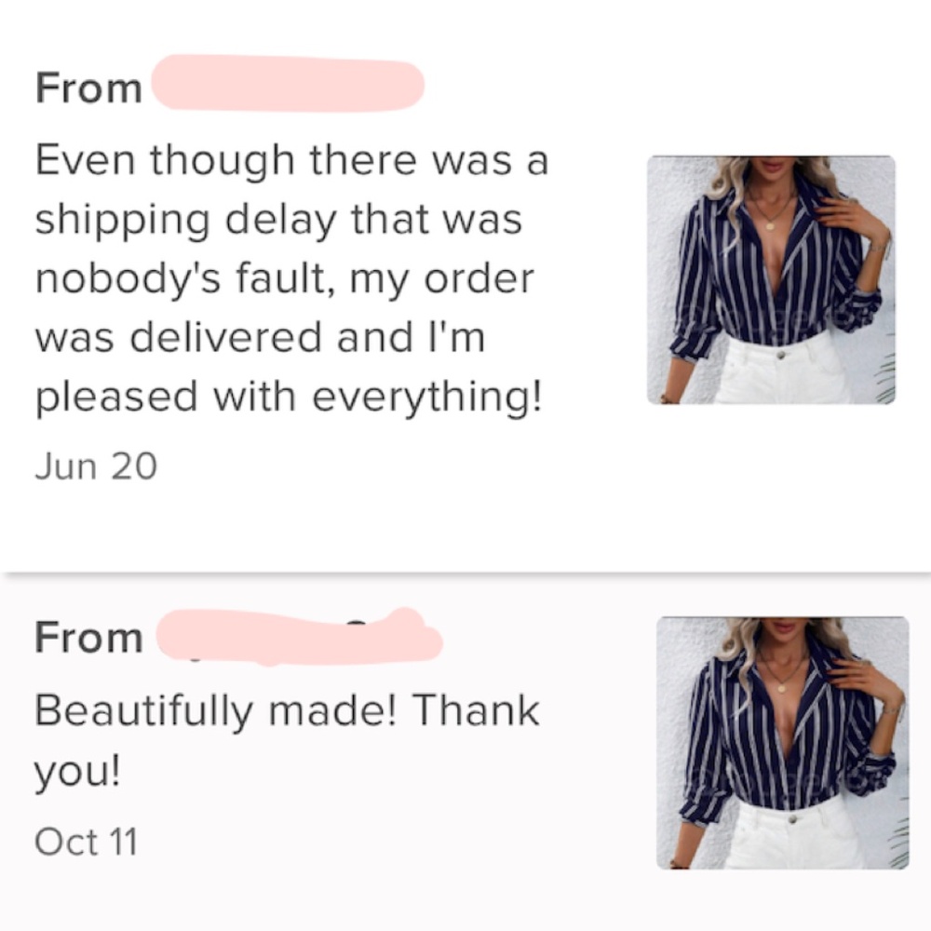
Task: Open the striped shirt thumbnail beside the Jun 20 review
Action: tap(771, 279)
